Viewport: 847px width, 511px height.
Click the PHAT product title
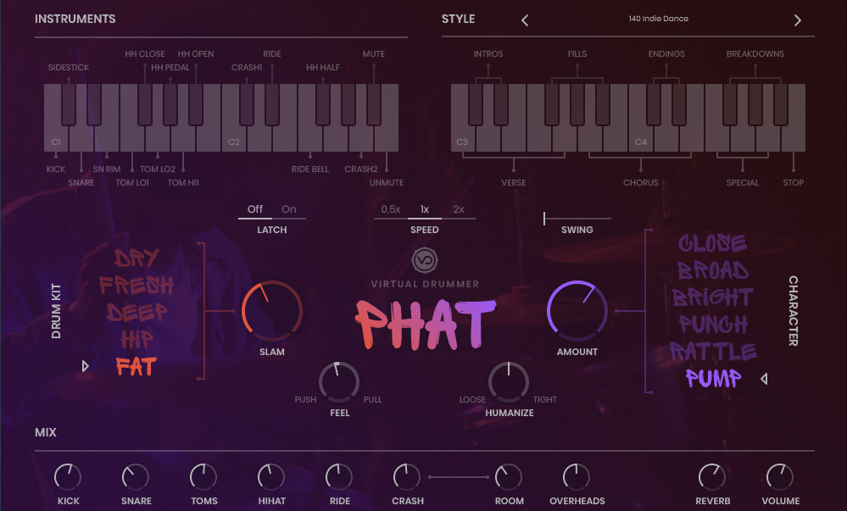coord(425,324)
